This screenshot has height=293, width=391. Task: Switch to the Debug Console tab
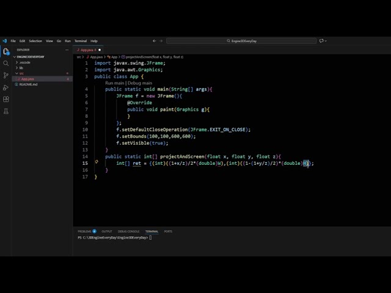point(128,231)
